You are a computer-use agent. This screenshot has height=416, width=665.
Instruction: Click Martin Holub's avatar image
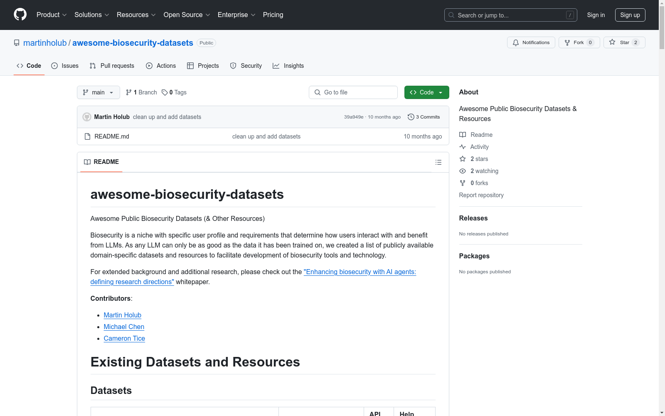coord(87,117)
